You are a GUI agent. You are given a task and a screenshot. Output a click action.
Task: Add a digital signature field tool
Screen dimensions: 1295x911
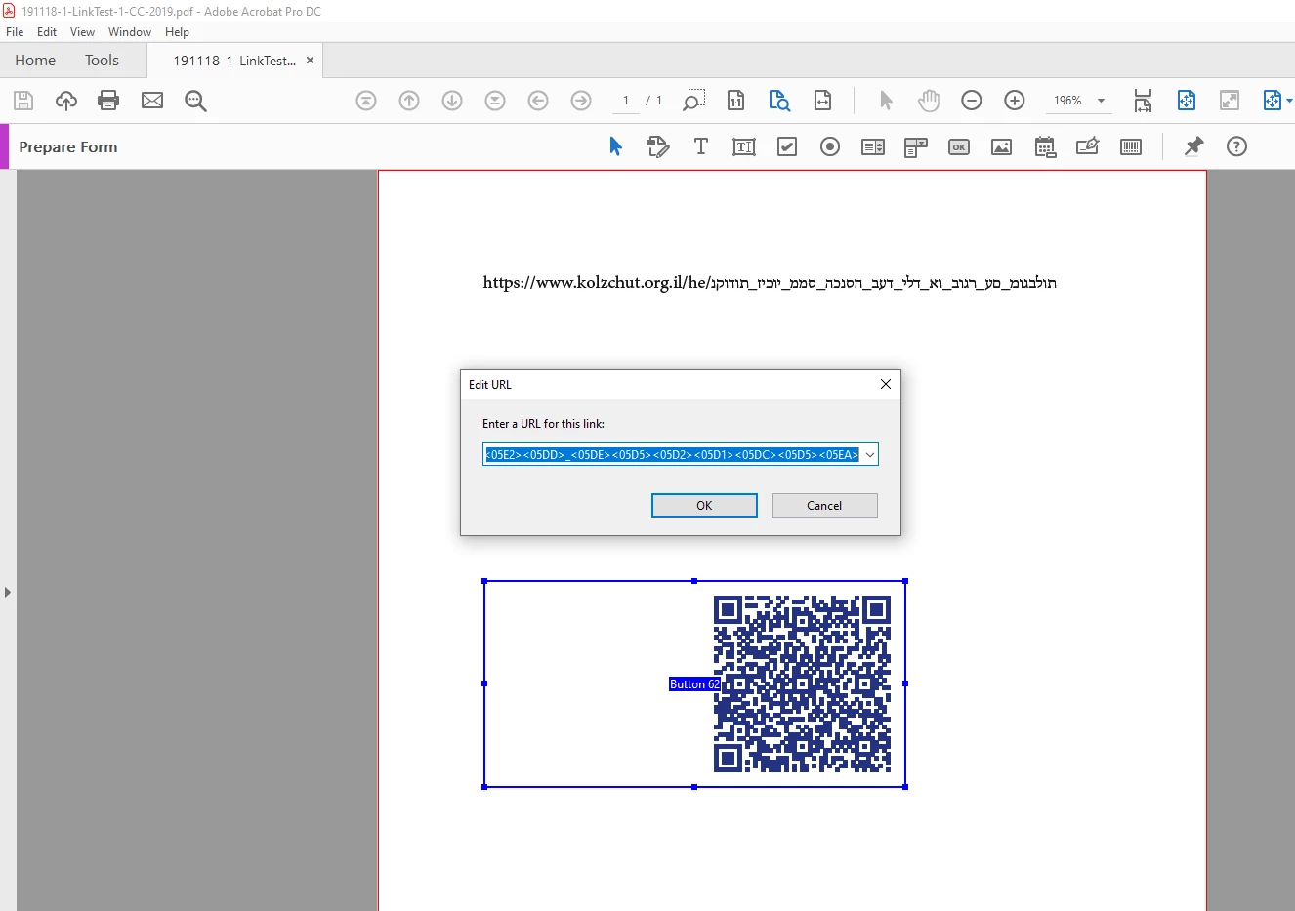point(1088,146)
